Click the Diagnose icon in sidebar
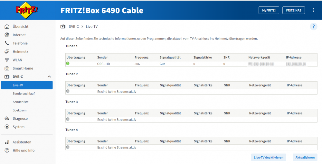The width and height of the screenshot is (322, 164). point(7,119)
